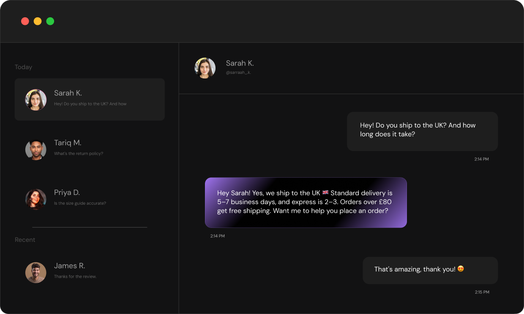Click the @sarraah_.k username handle
This screenshot has width=524, height=314.
pyautogui.click(x=238, y=72)
